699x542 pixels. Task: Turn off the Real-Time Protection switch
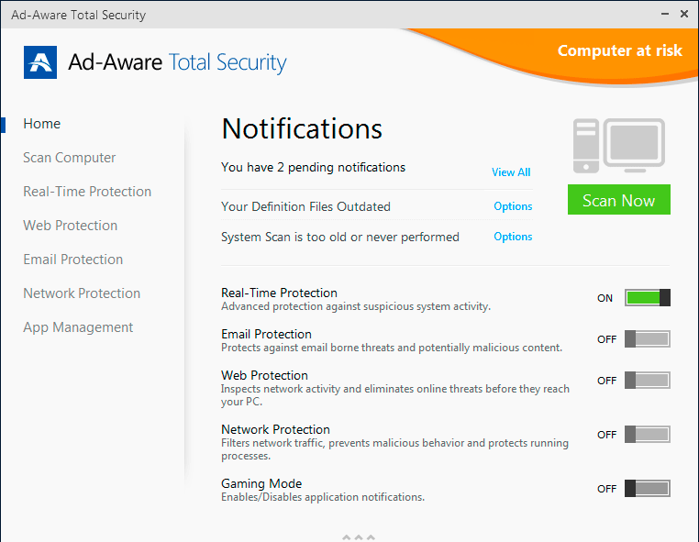pyautogui.click(x=648, y=298)
